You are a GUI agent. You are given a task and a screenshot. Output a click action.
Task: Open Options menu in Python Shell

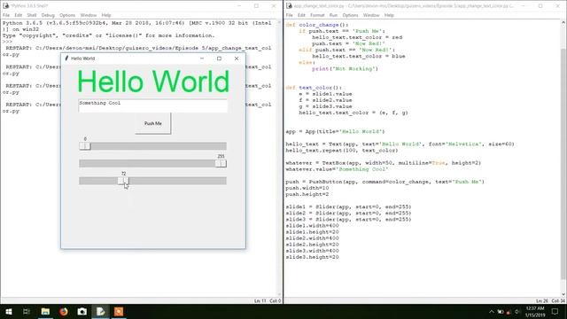coord(67,15)
